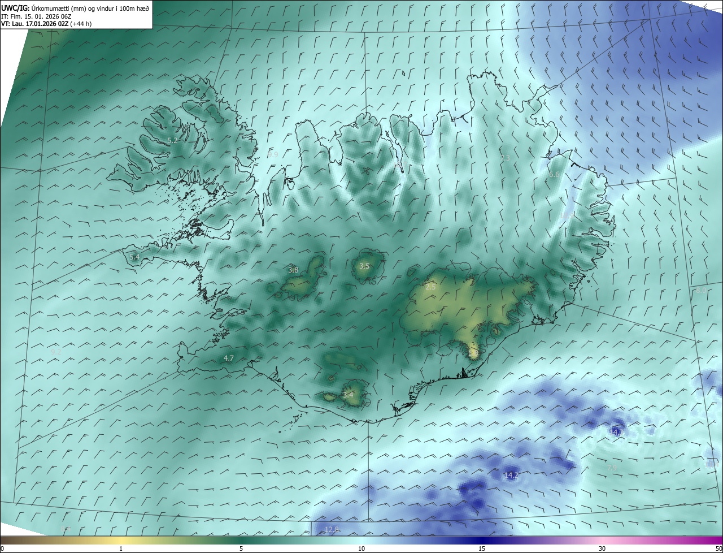Click the 30 tick label on the color scale
723x553 pixels.
(602, 549)
